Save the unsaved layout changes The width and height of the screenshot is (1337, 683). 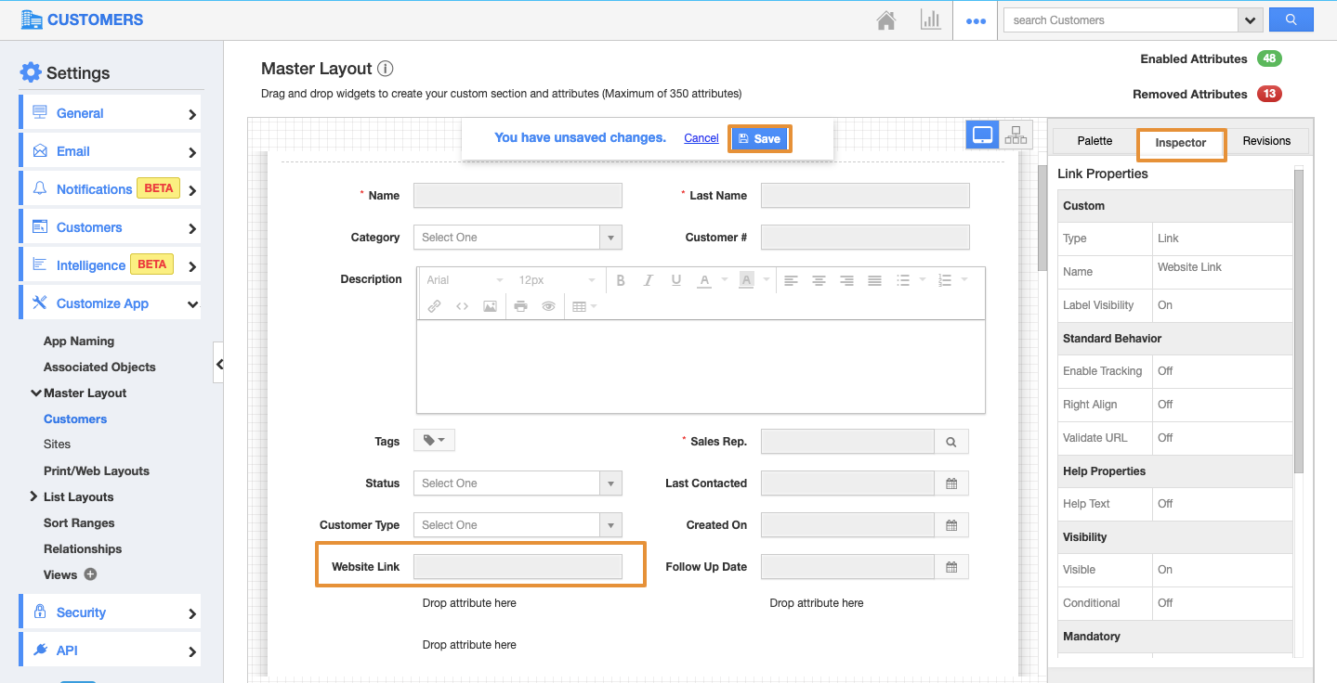[x=759, y=138]
